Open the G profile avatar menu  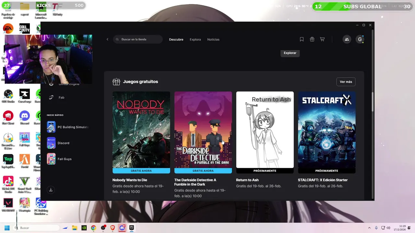360,39
